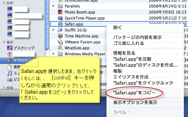Collapse the 検索 sidebar section
Screen dimensions: 188x117
(4, 88)
